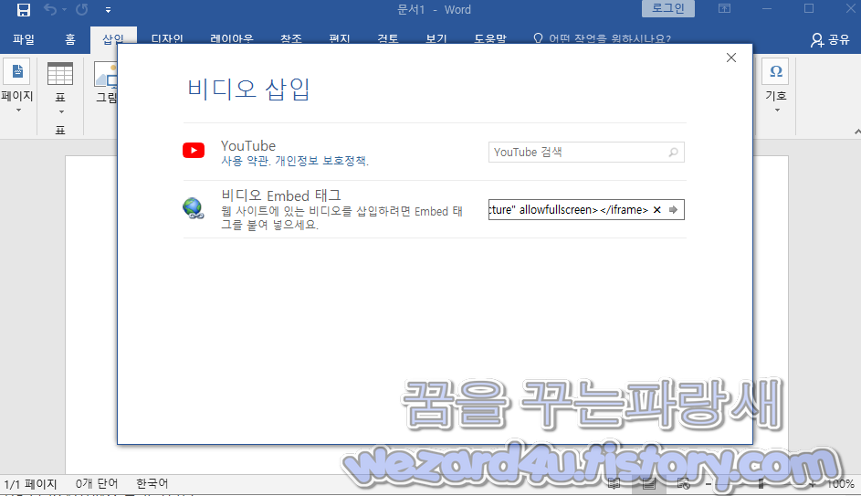Click the 페이지 icon in ribbon

pos(17,72)
